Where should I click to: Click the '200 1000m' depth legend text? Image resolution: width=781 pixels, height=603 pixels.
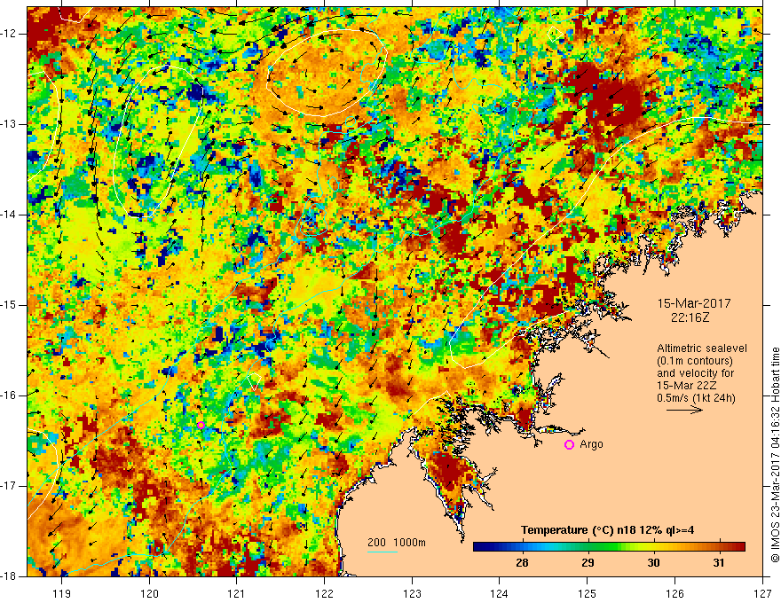397,543
